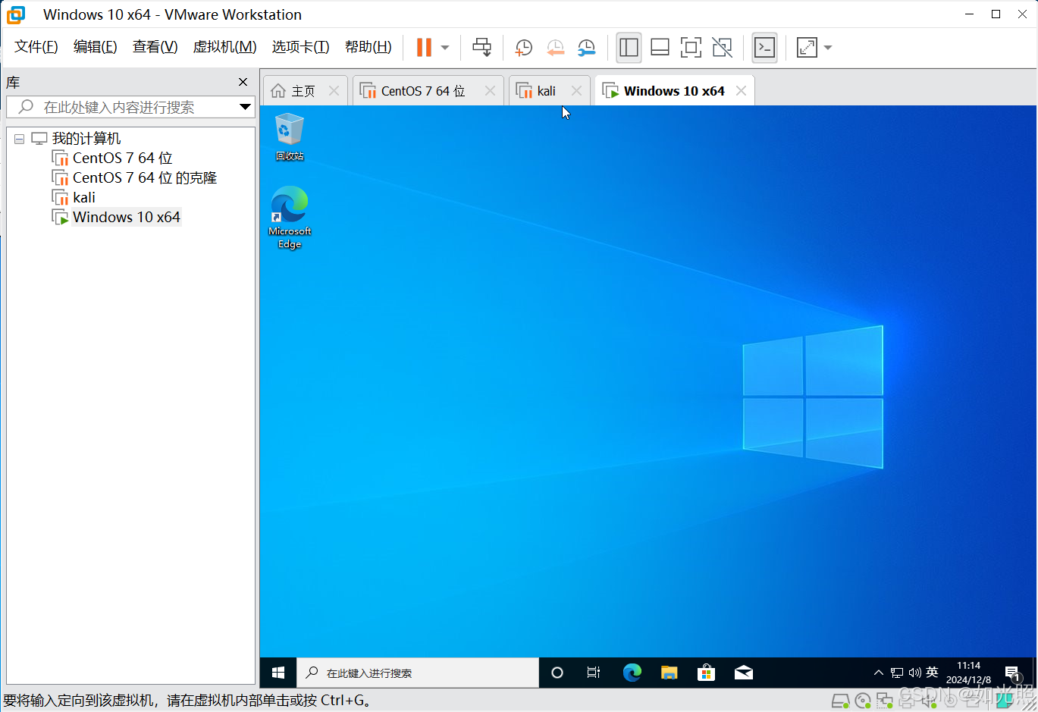
Task: Click the Unity mode toolbar icon
Action: point(722,48)
